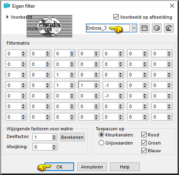Decrease Deelfactor with its down arrow
This screenshot has height=175, width=179.
pyautogui.click(x=54, y=138)
